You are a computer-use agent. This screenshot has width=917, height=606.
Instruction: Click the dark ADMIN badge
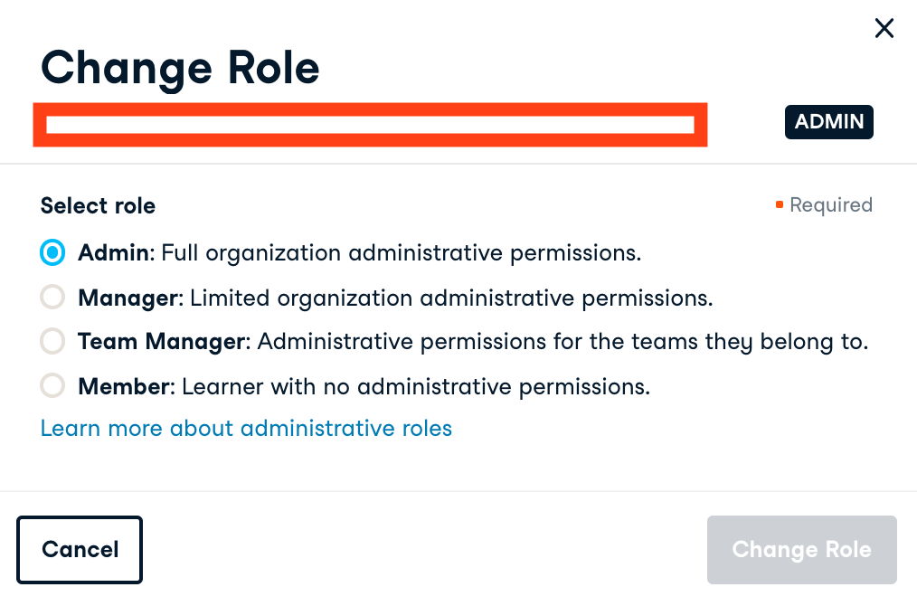click(x=828, y=121)
